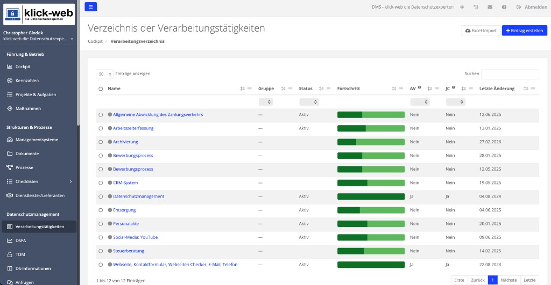Select the Personalakte row checkbox
Image resolution: width=551 pixels, height=285 pixels.
coord(101,224)
